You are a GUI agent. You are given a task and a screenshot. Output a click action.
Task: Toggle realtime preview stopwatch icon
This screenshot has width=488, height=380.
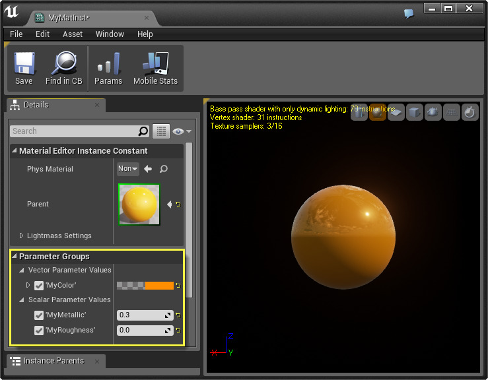tap(470, 113)
